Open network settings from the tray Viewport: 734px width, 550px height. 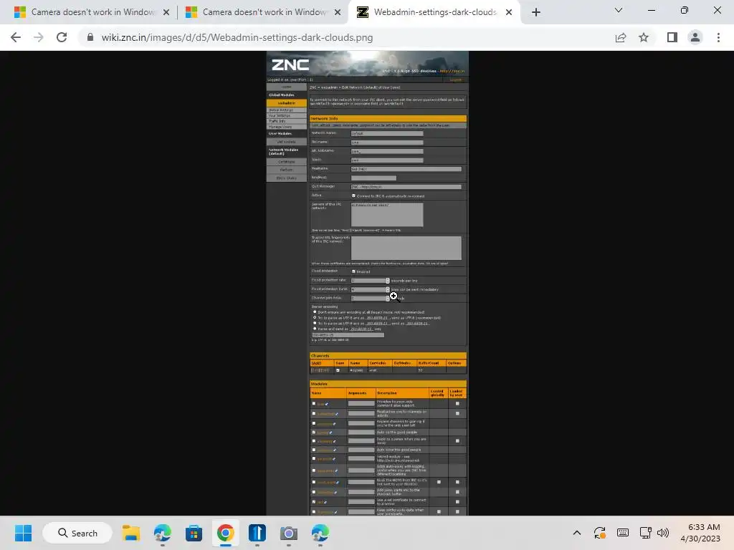coord(646,533)
